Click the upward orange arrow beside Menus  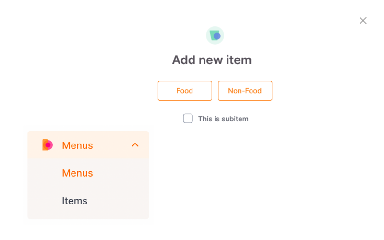point(135,145)
